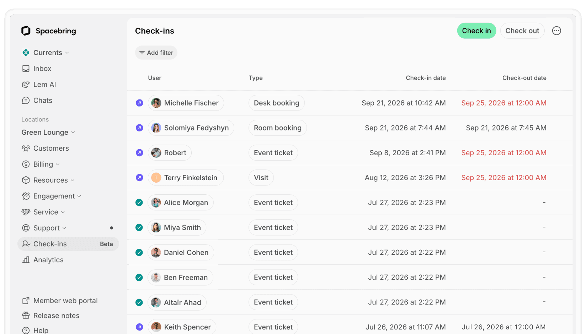The height and width of the screenshot is (334, 586).
Task: Click Ben Freeman's green check icon
Action: pyautogui.click(x=139, y=278)
